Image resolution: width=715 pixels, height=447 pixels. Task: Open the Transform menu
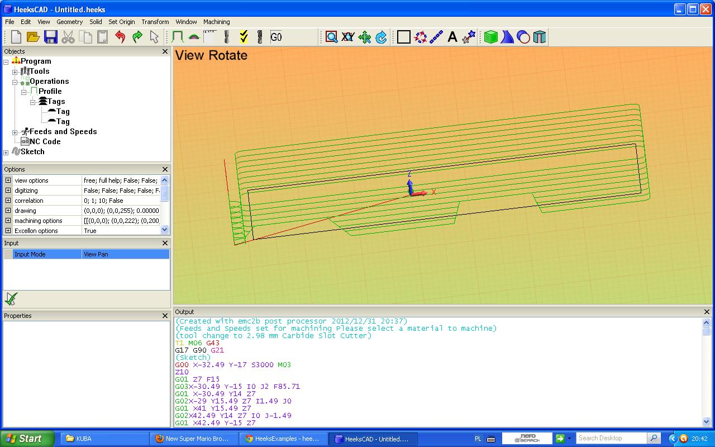point(155,22)
